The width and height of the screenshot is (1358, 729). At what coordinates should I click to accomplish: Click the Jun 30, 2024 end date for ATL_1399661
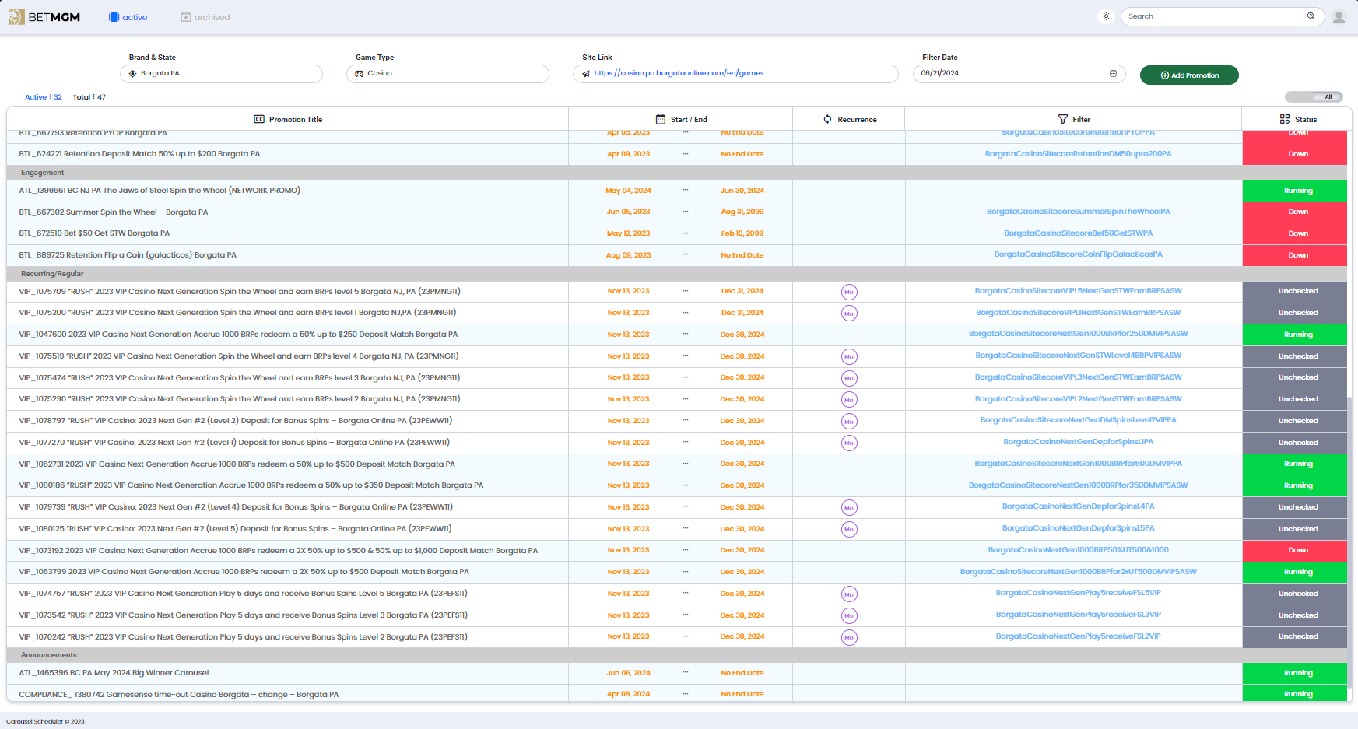742,191
